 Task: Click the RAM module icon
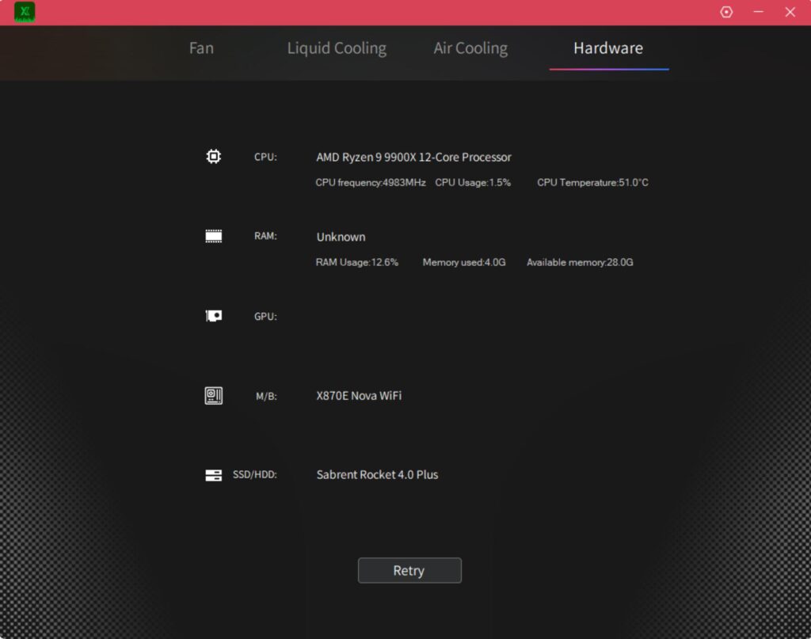[x=213, y=236]
